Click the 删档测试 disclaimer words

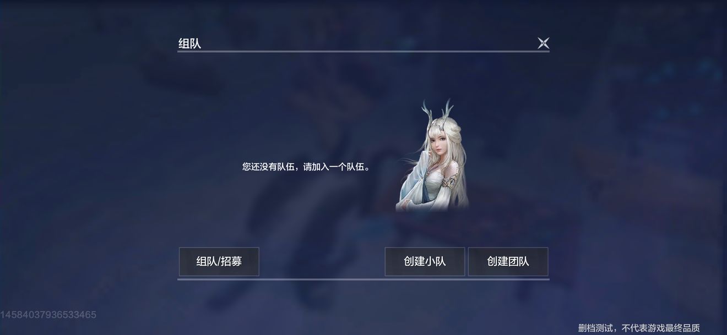pos(596,328)
